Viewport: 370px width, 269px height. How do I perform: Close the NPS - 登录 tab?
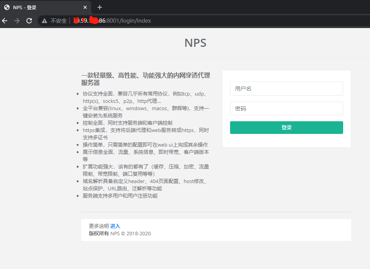coord(85,7)
